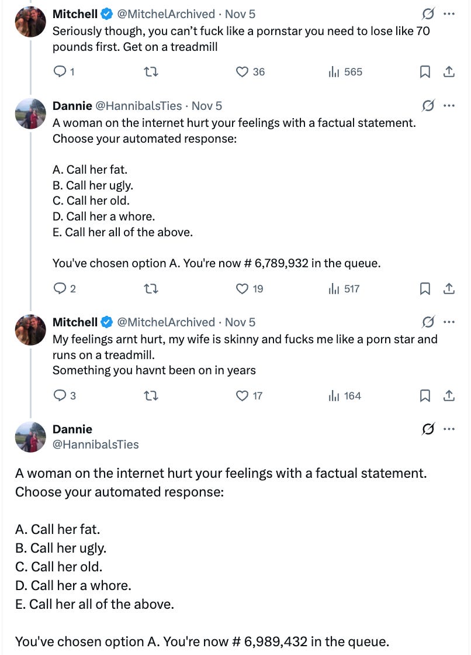The width and height of the screenshot is (471, 655).
Task: Repost Dannie's tweet with 19 likes
Action: 151,288
